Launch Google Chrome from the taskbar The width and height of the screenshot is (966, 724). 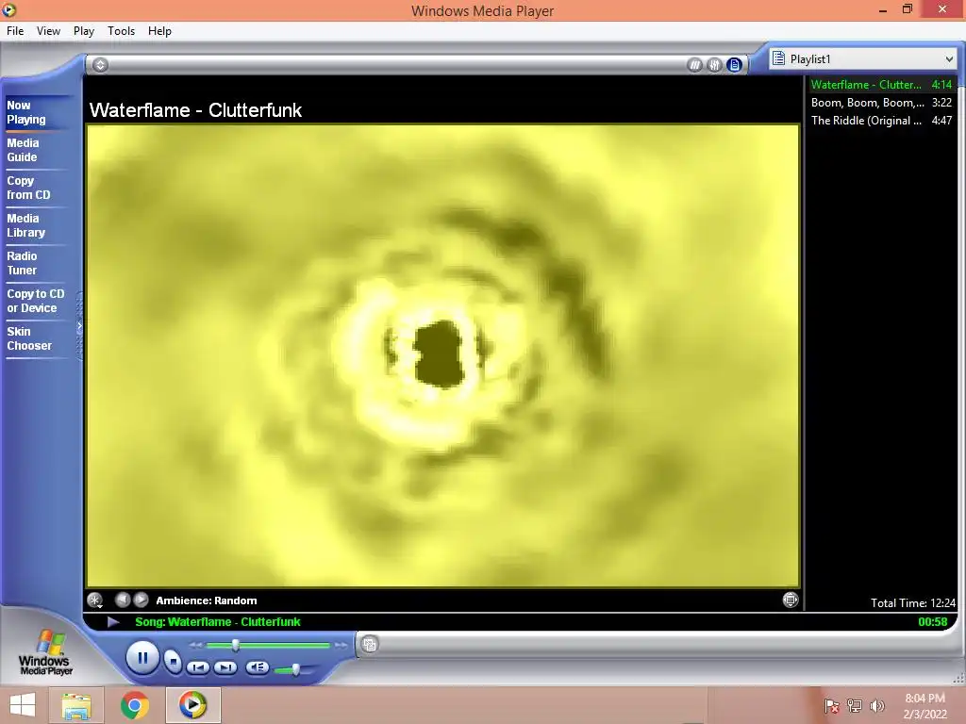134,705
